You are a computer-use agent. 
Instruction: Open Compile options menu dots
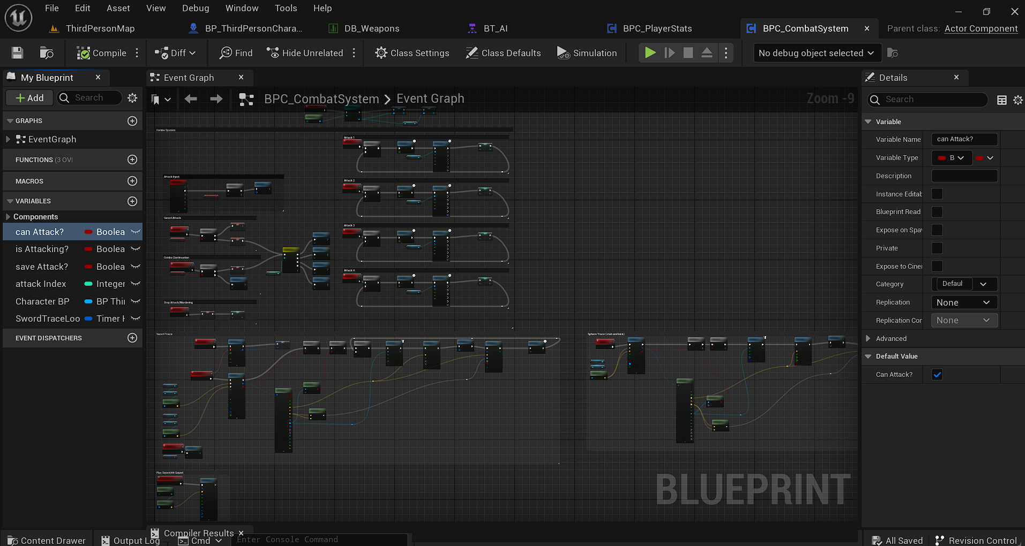click(137, 53)
